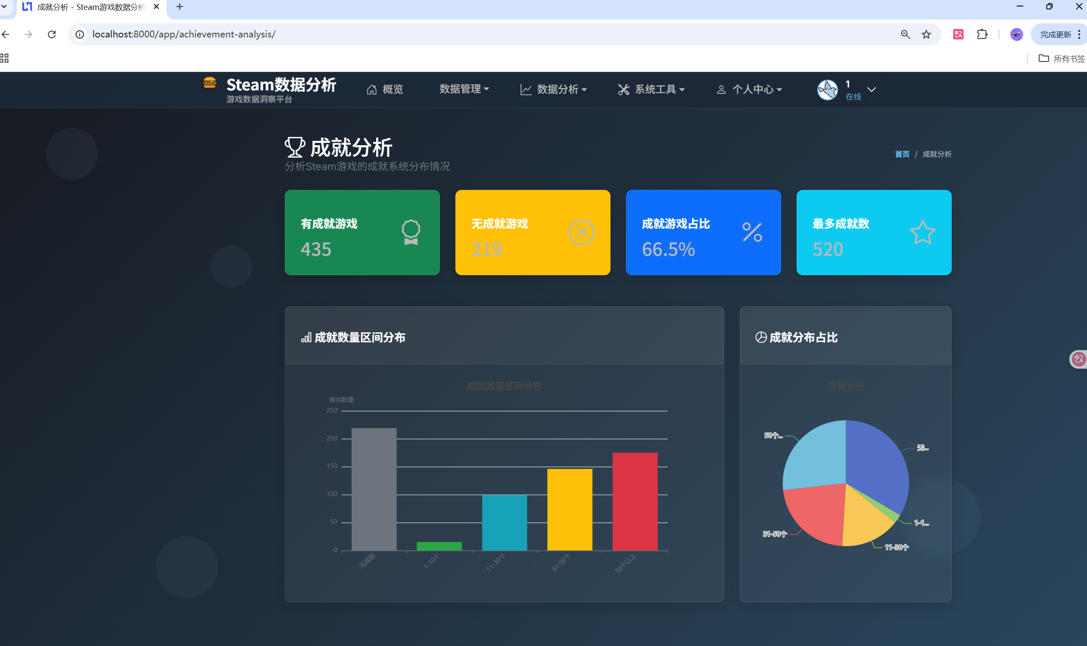The image size is (1087, 646).
Task: Open the tab search dropdown arrow
Action: click(4, 7)
